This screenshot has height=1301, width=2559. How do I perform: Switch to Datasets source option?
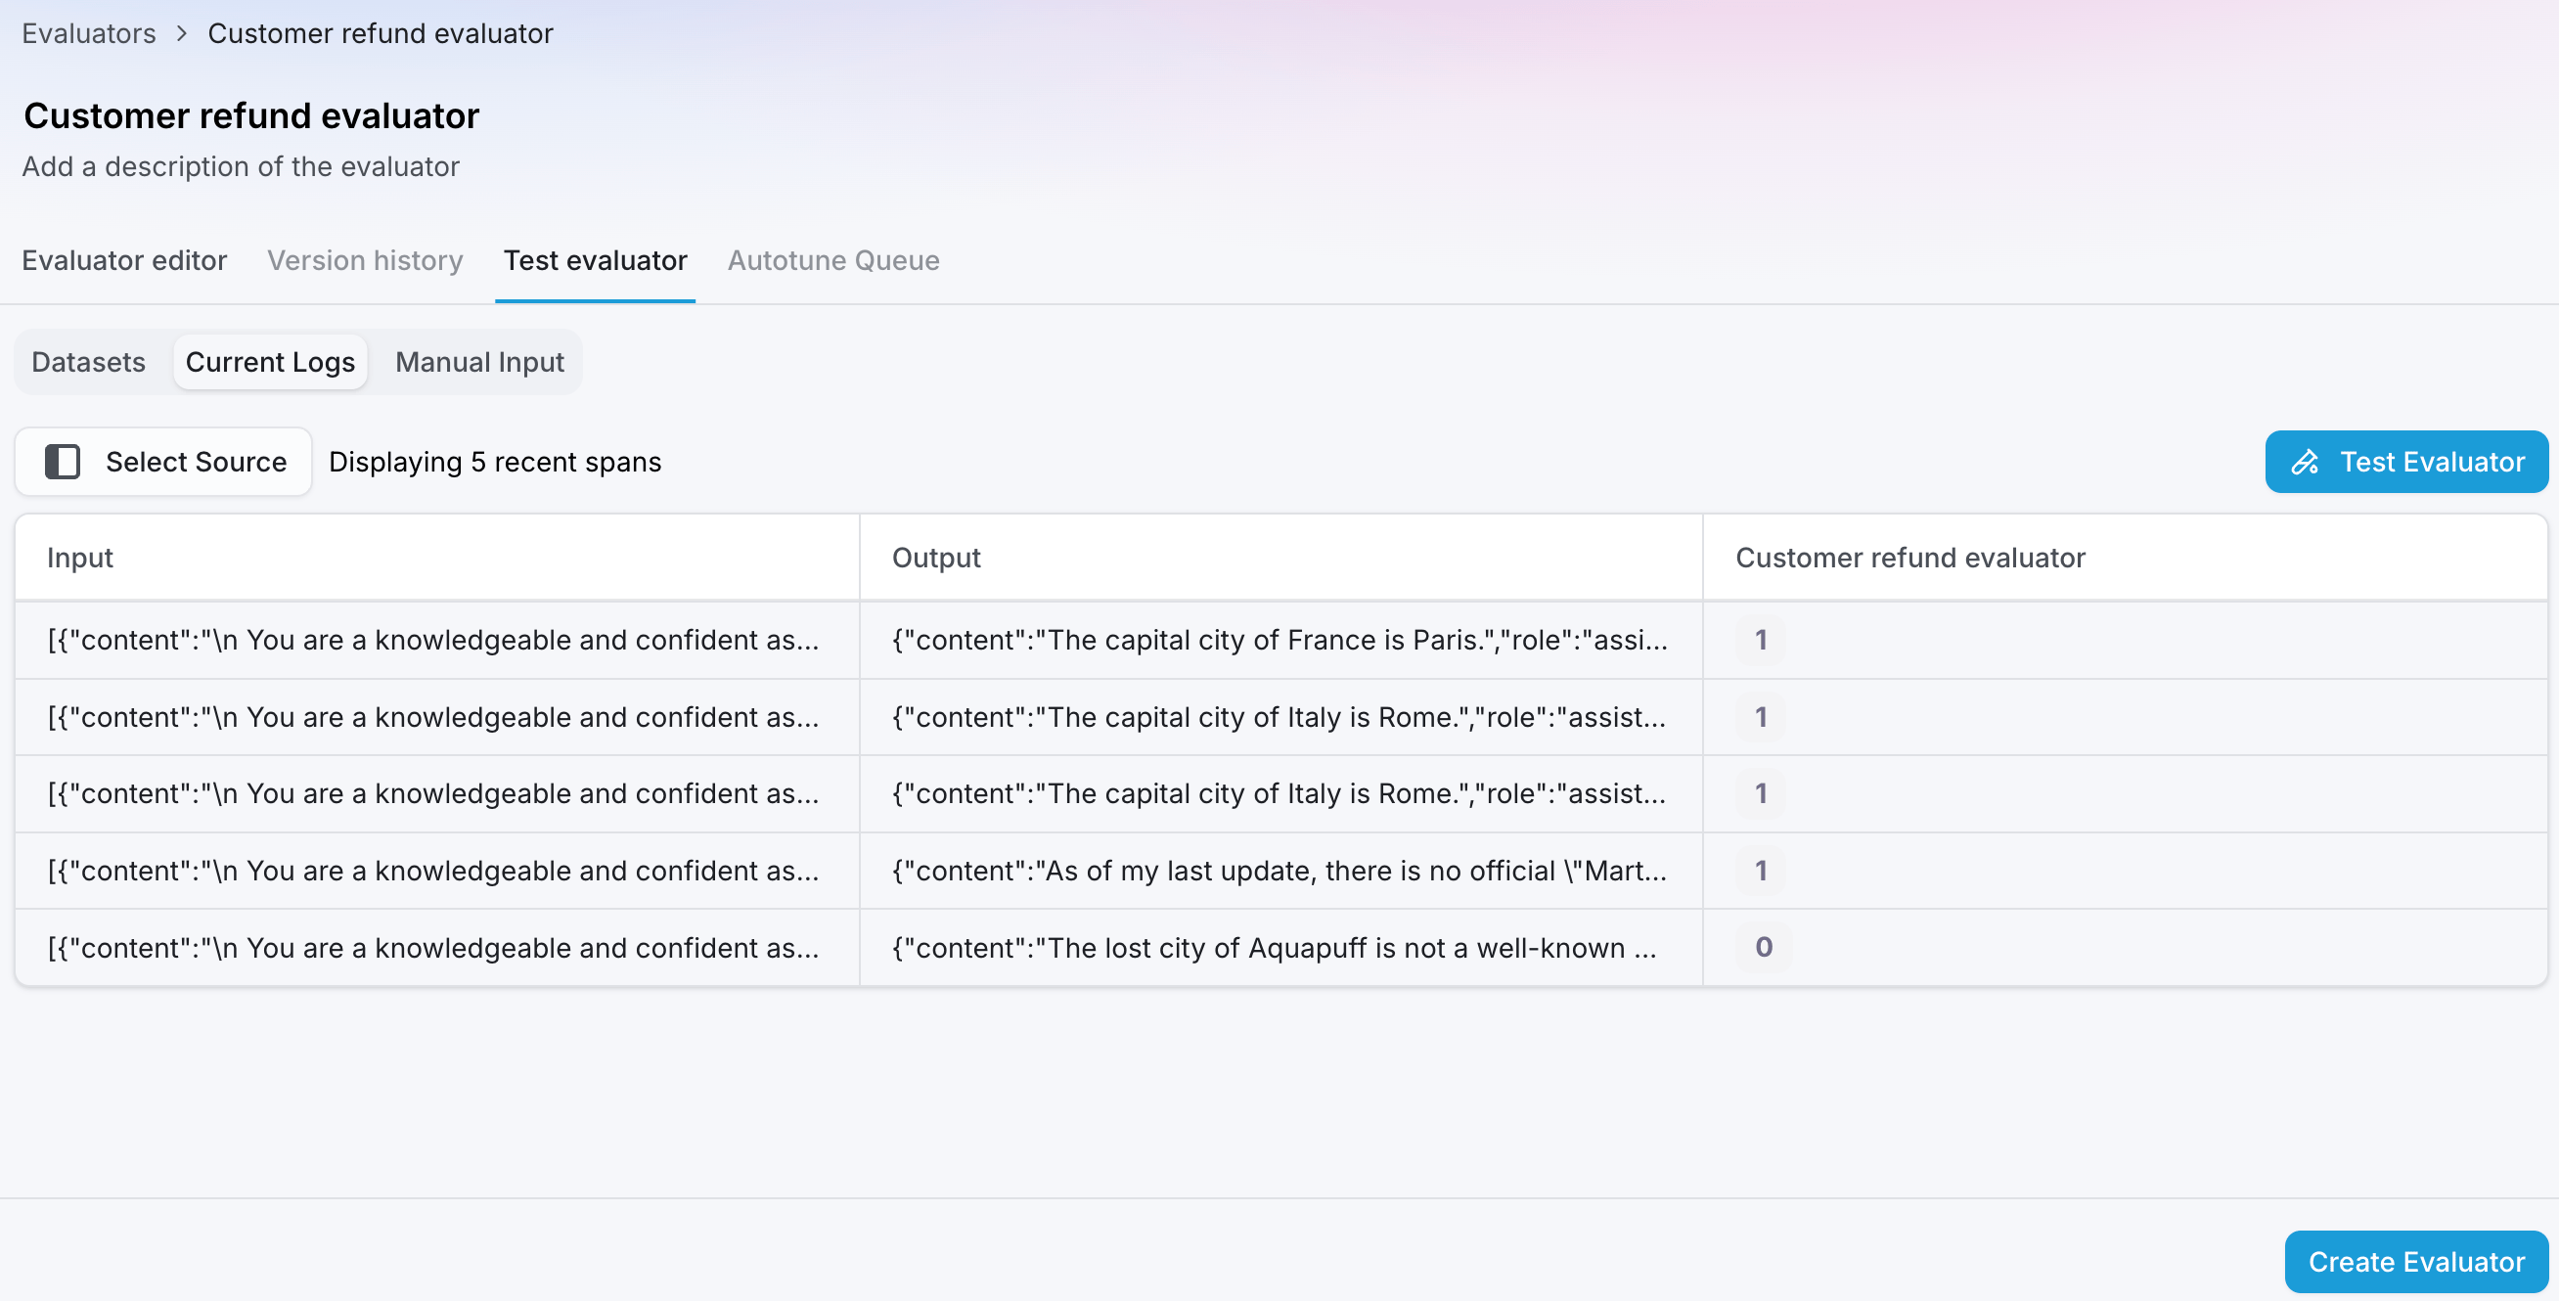click(x=88, y=362)
